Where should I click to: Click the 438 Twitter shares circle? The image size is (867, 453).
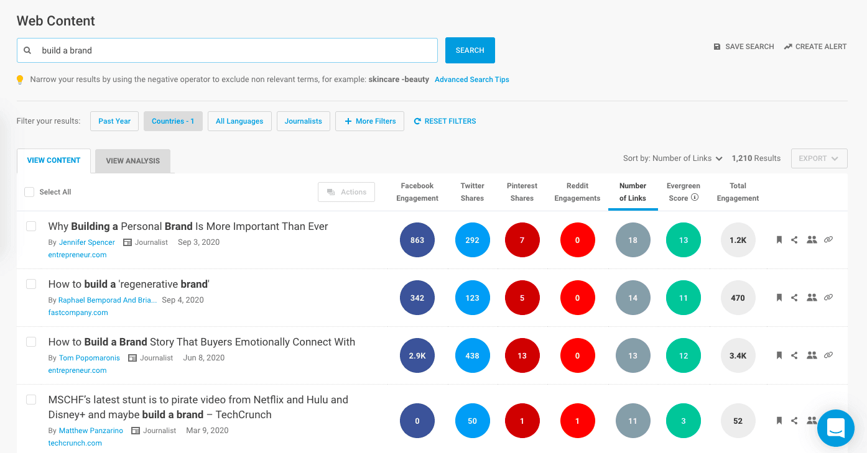472,355
